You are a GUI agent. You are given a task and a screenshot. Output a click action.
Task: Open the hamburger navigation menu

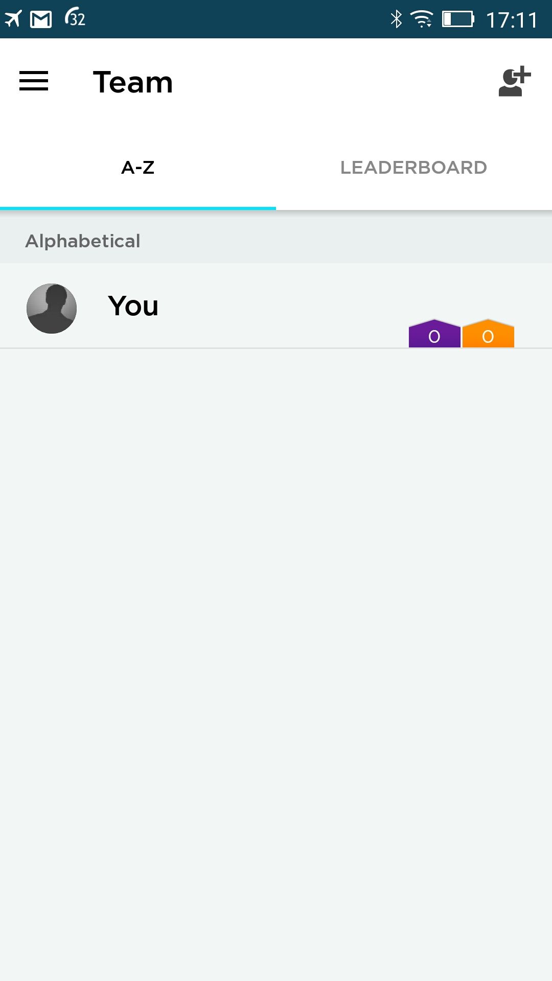34,81
